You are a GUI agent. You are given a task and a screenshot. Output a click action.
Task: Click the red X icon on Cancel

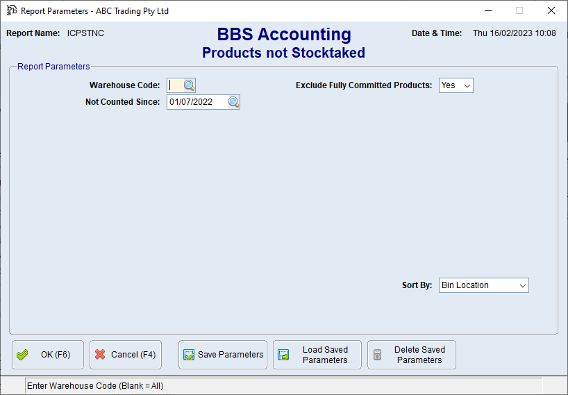click(x=100, y=355)
